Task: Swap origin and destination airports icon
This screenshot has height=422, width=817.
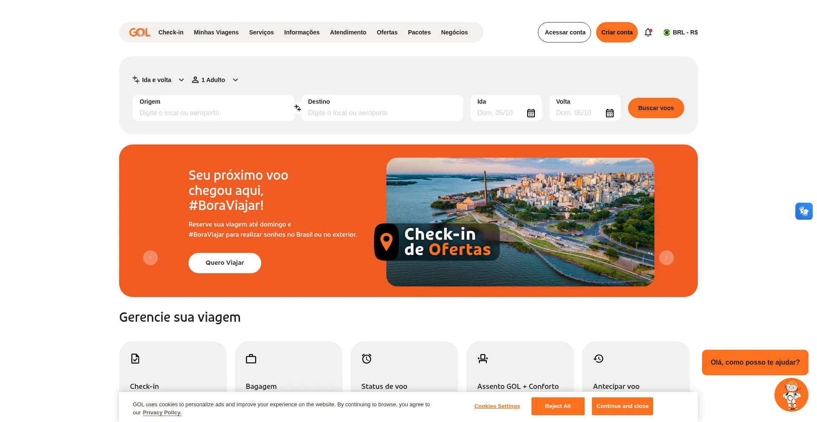Action: tap(298, 108)
